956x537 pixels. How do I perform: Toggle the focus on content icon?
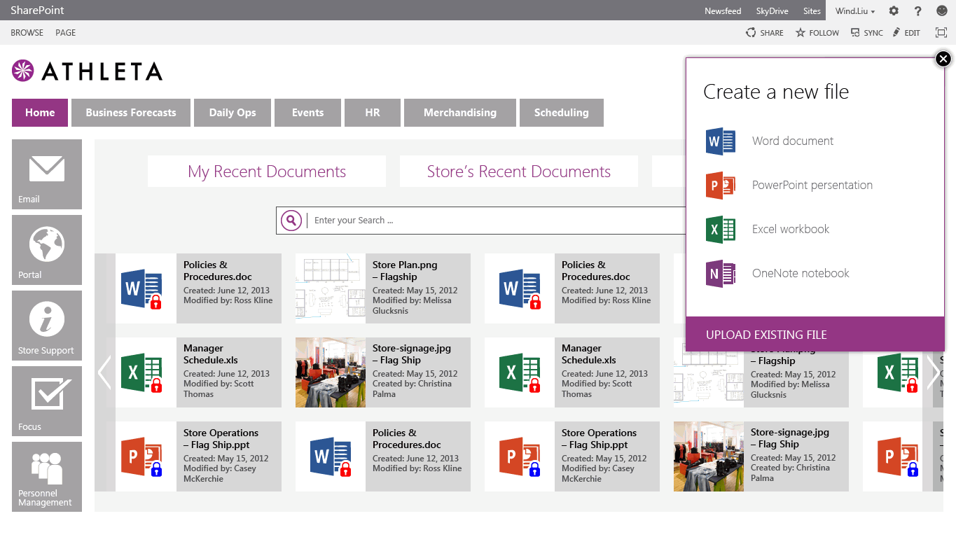(x=941, y=33)
